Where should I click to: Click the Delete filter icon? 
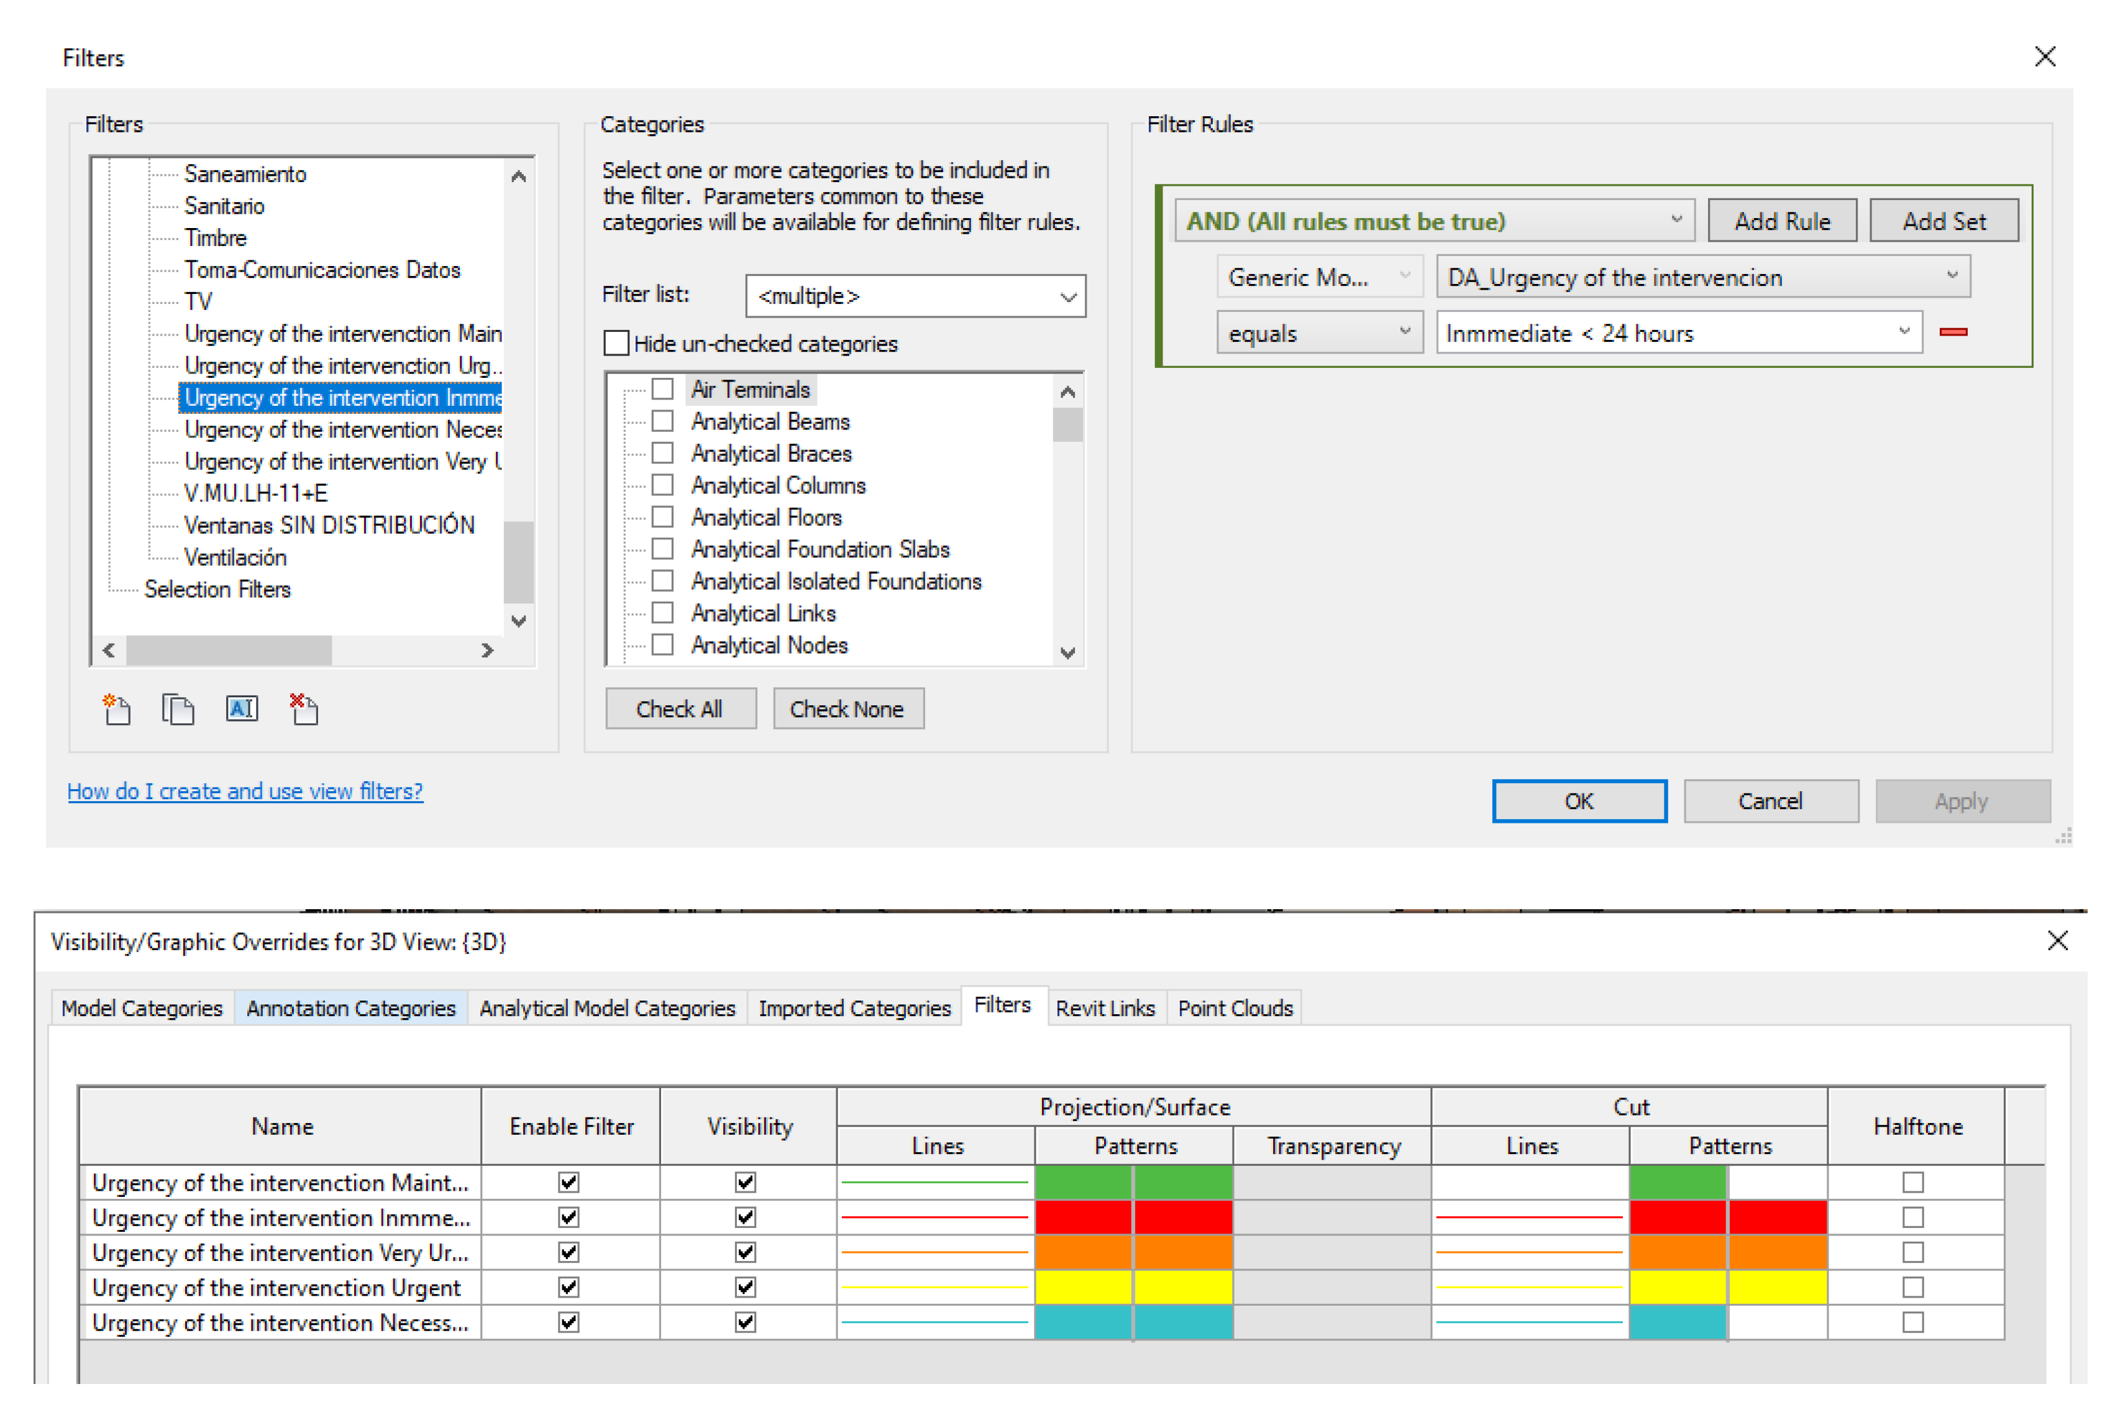[304, 710]
